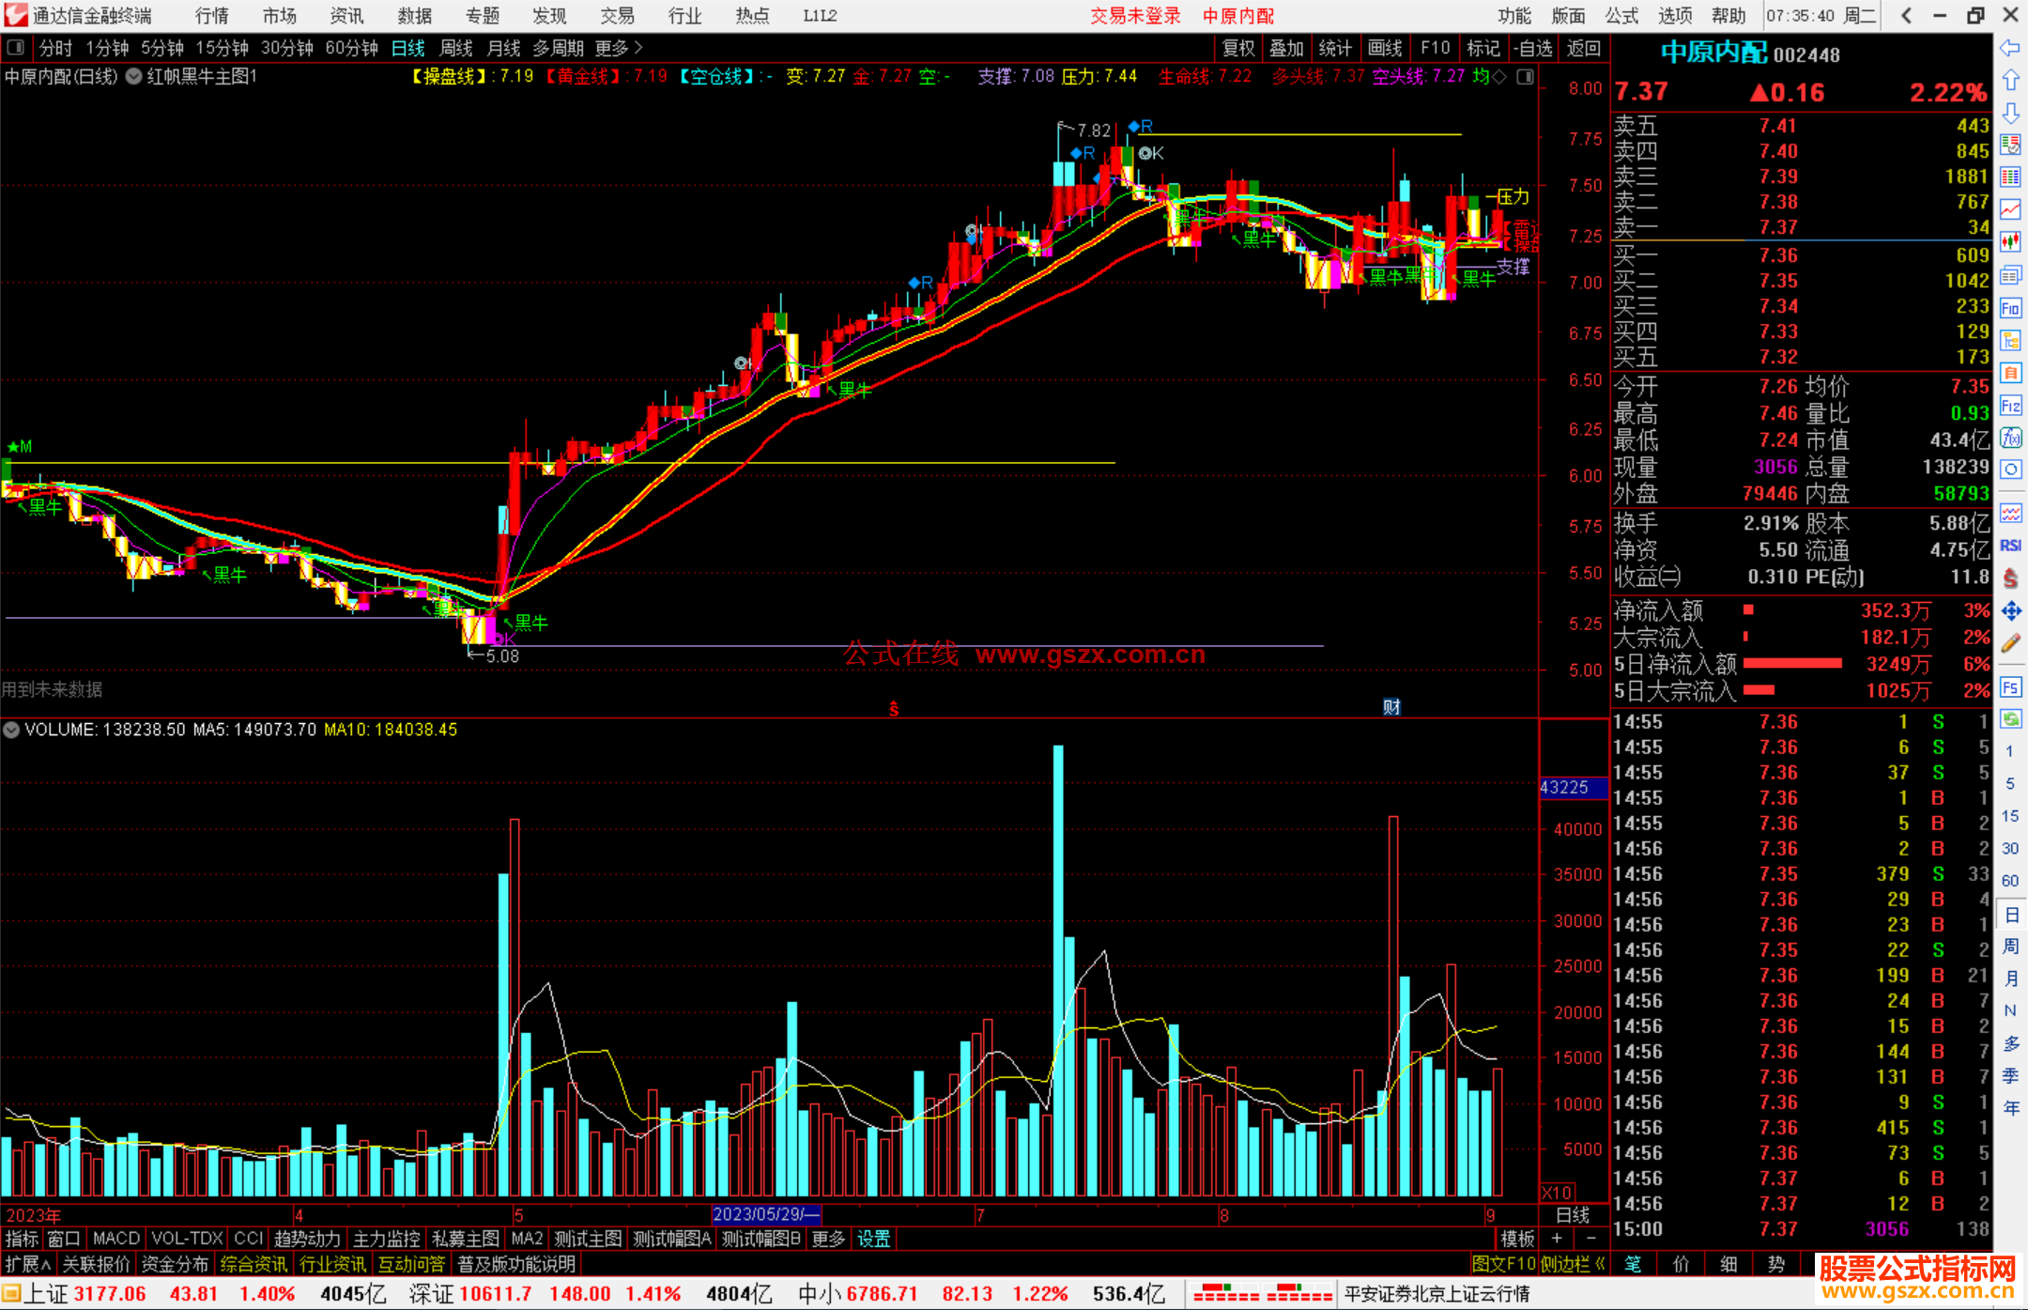This screenshot has width=2028, height=1310.
Task: Click the left arrow back icon in sidebar
Action: point(2010,48)
